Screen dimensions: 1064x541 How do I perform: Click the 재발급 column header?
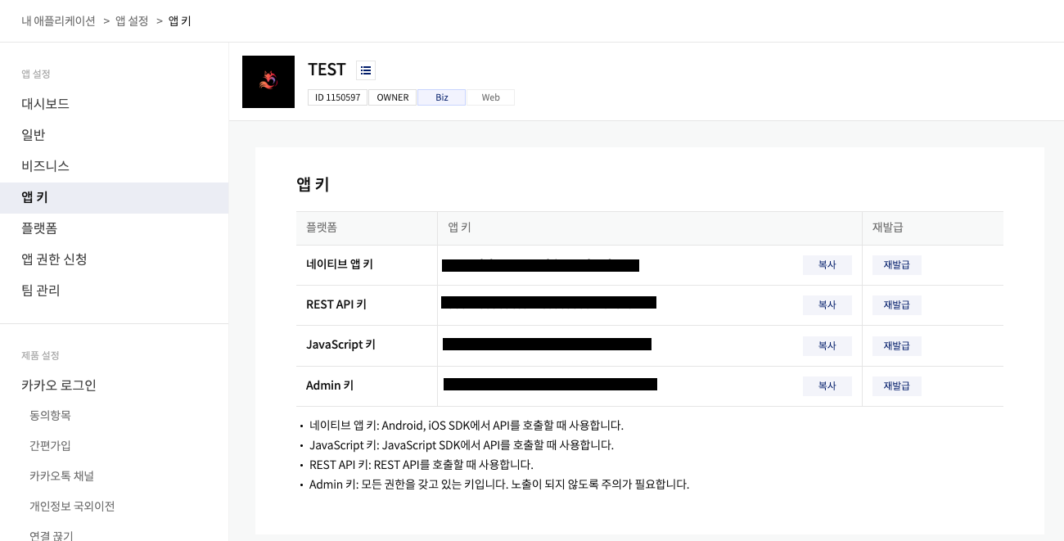pyautogui.click(x=888, y=228)
